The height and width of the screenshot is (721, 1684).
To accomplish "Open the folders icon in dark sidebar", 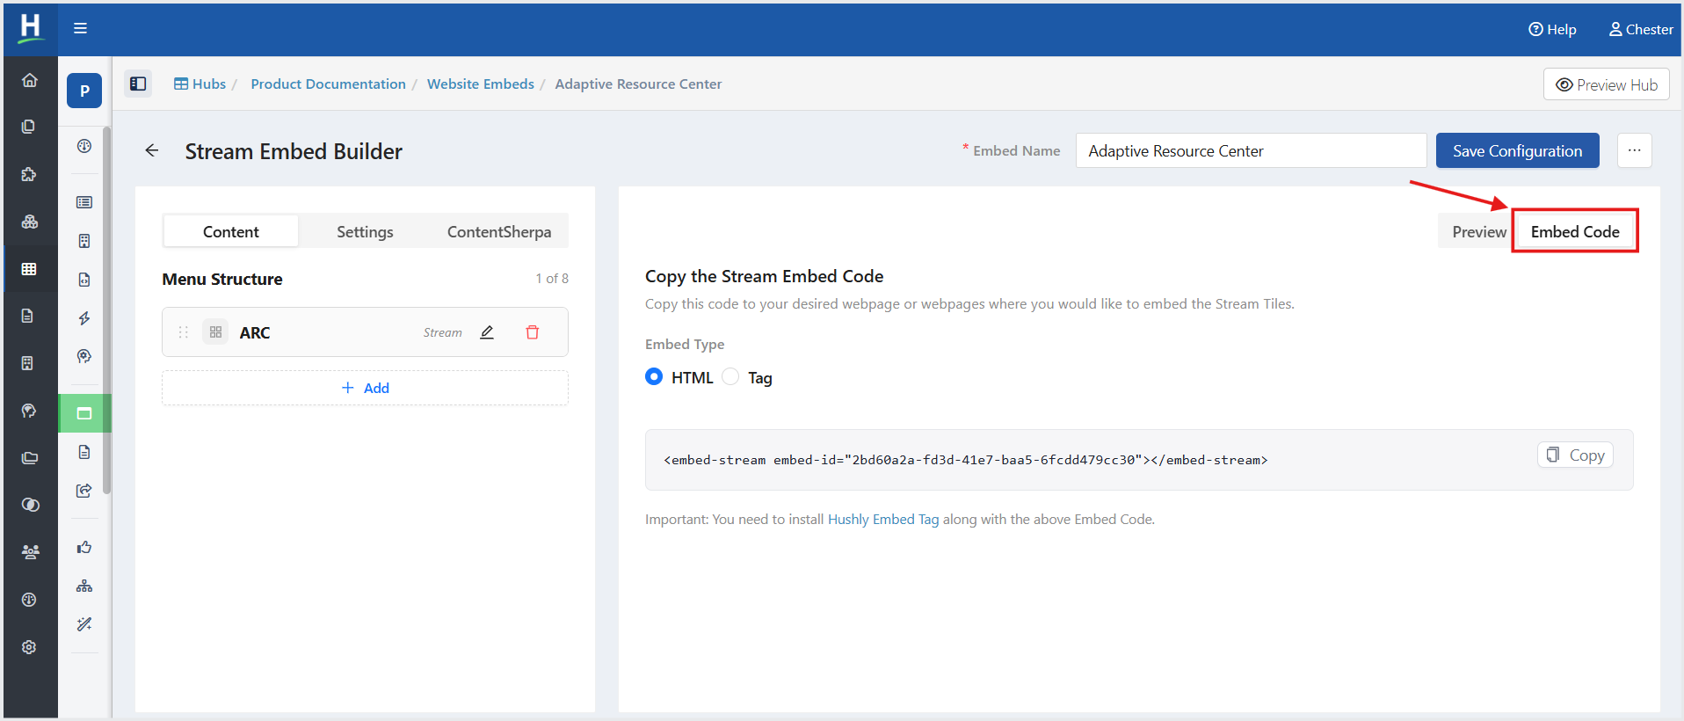I will click(29, 457).
